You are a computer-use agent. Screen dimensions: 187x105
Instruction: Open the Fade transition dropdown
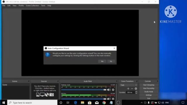(x=128, y=85)
